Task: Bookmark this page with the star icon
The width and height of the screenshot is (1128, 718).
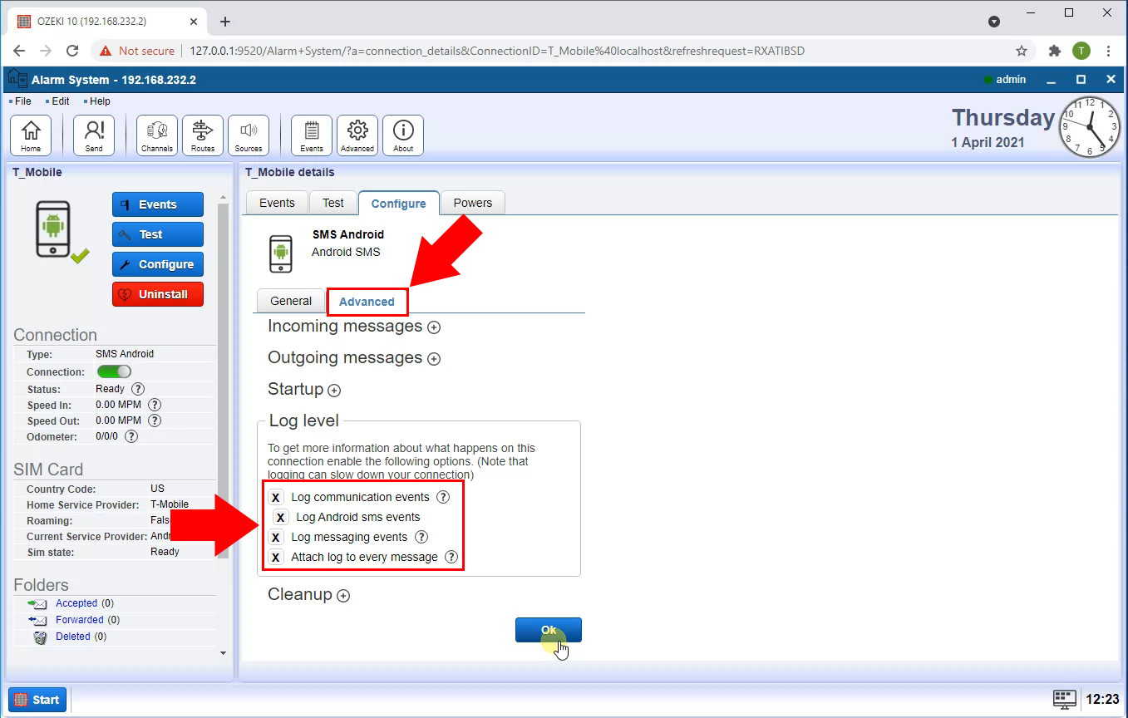Action: click(1022, 51)
